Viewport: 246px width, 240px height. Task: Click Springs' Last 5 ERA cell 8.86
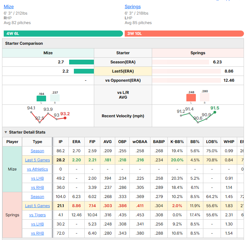pos(76,206)
